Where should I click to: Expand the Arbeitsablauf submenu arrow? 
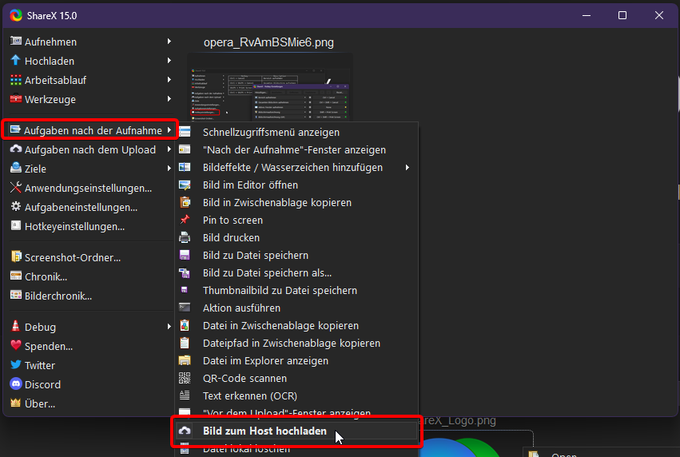click(169, 80)
